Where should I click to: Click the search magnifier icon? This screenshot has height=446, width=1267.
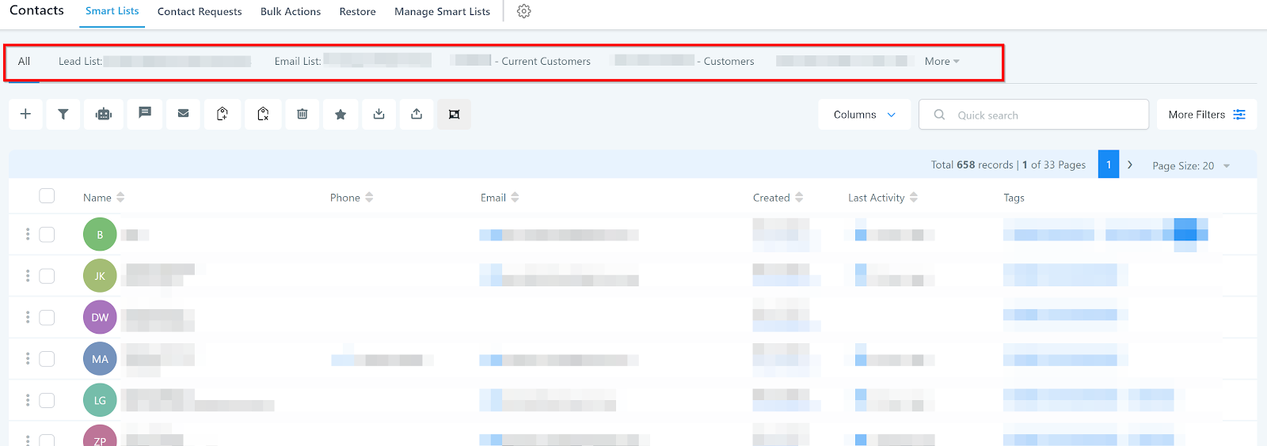(939, 115)
